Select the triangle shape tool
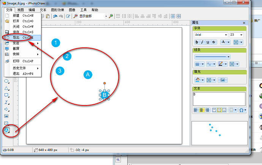 click(6, 88)
